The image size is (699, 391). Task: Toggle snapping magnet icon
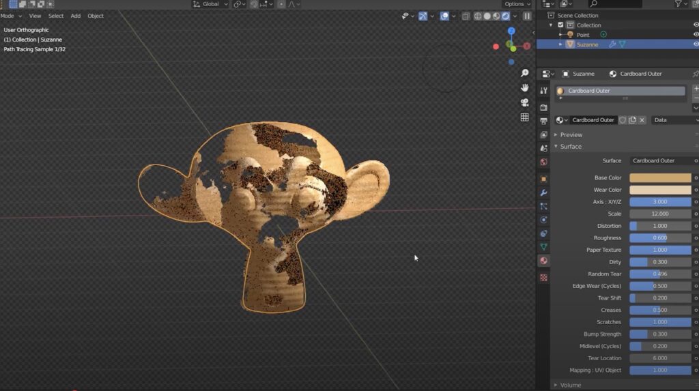254,4
